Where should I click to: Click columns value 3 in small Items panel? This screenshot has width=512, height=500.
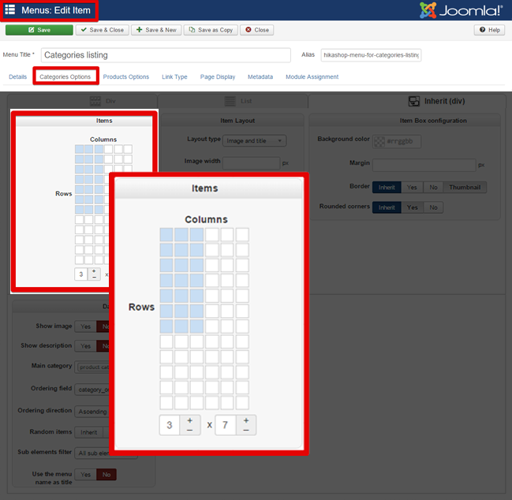coord(81,274)
